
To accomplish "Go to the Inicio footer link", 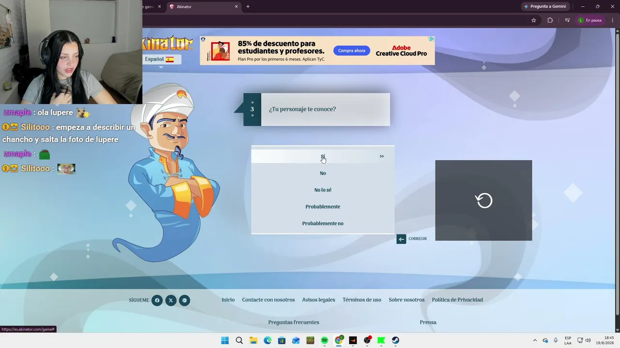I will [228, 300].
